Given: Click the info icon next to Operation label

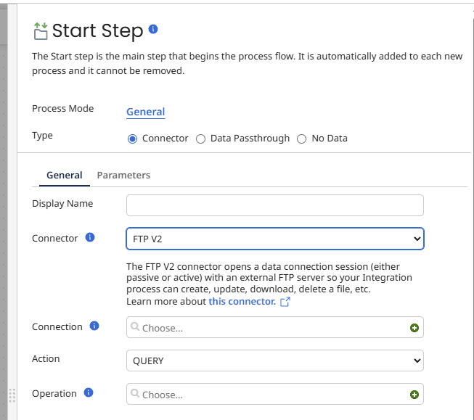Looking at the screenshot, I should pyautogui.click(x=89, y=392).
